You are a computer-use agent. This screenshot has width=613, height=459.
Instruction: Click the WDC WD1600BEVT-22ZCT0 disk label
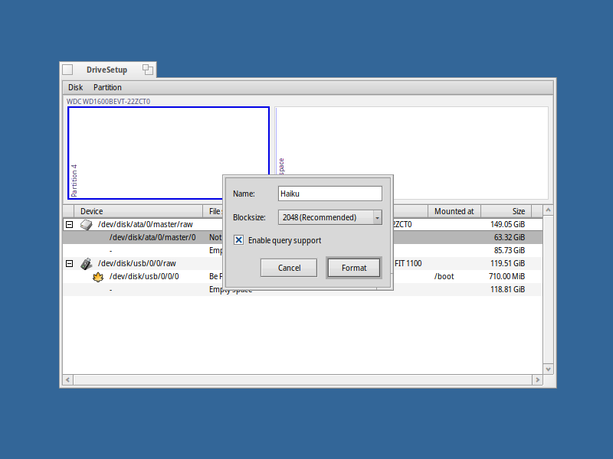(108, 102)
